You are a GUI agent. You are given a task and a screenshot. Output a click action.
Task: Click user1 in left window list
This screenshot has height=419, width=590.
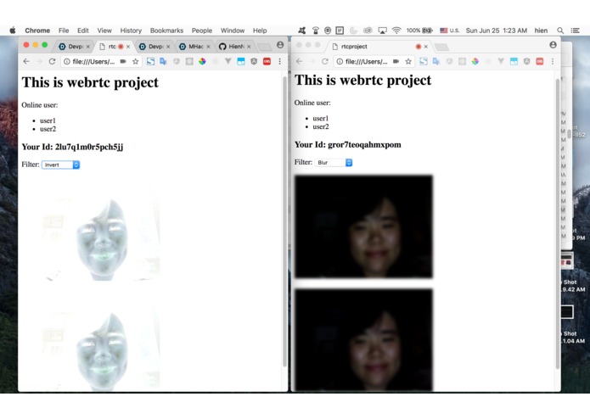(48, 120)
